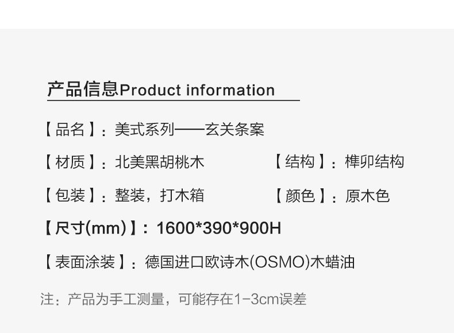The width and height of the screenshot is (454, 333).
Task: Click the coating text 德国进口欧诗木
Action: click(x=199, y=262)
